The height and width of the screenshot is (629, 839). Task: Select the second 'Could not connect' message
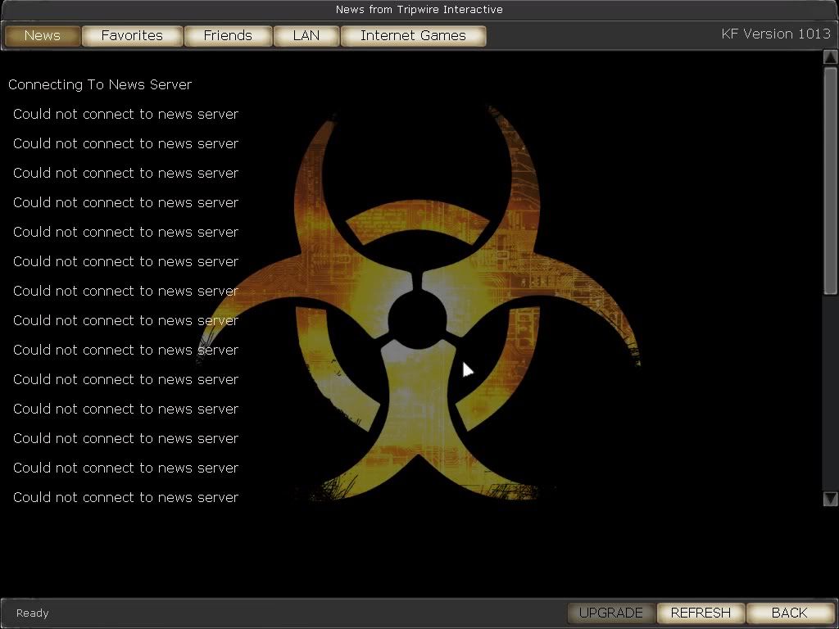click(125, 143)
